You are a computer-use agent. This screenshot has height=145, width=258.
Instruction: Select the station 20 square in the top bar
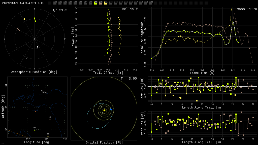151,3
